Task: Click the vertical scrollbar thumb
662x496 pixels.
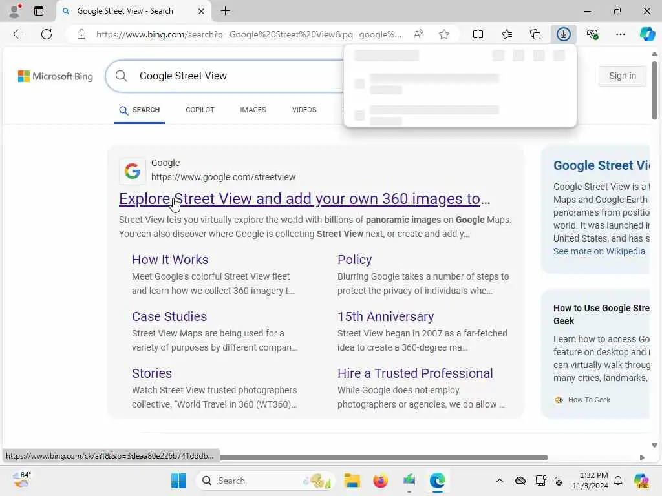Action: 654,90
